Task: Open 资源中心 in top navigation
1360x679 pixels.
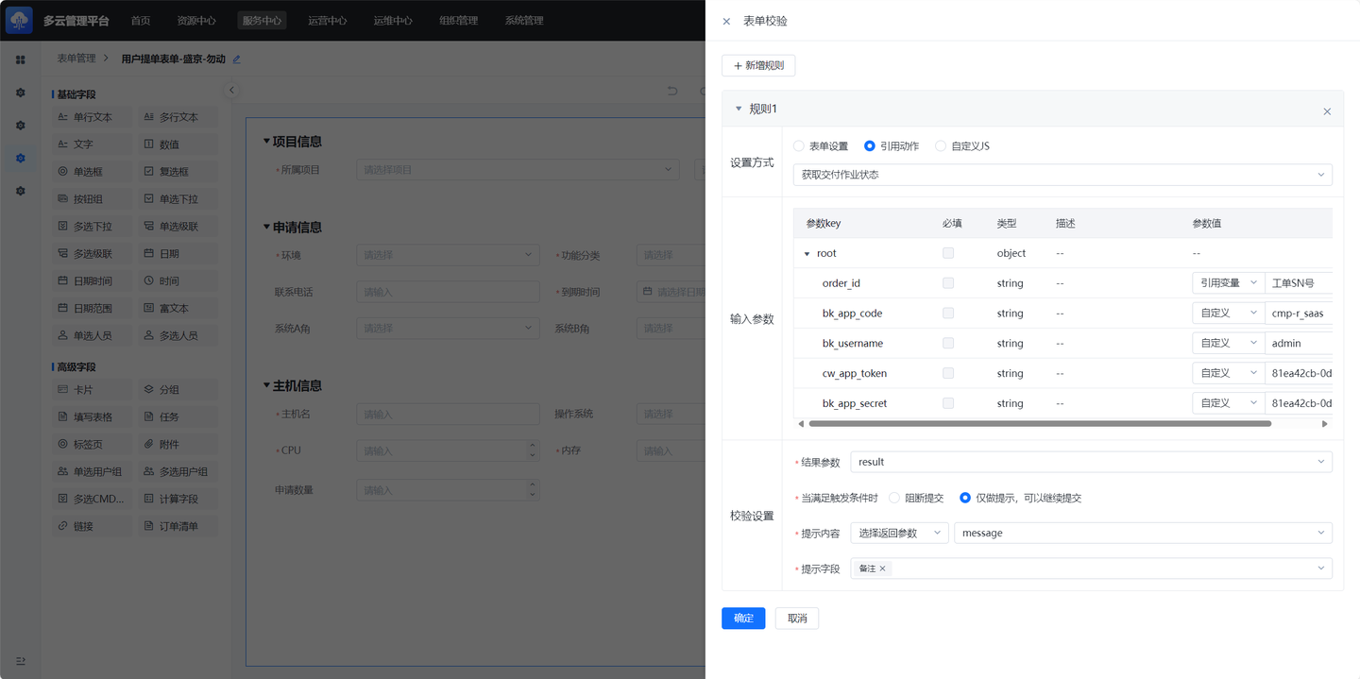Action: pos(196,21)
